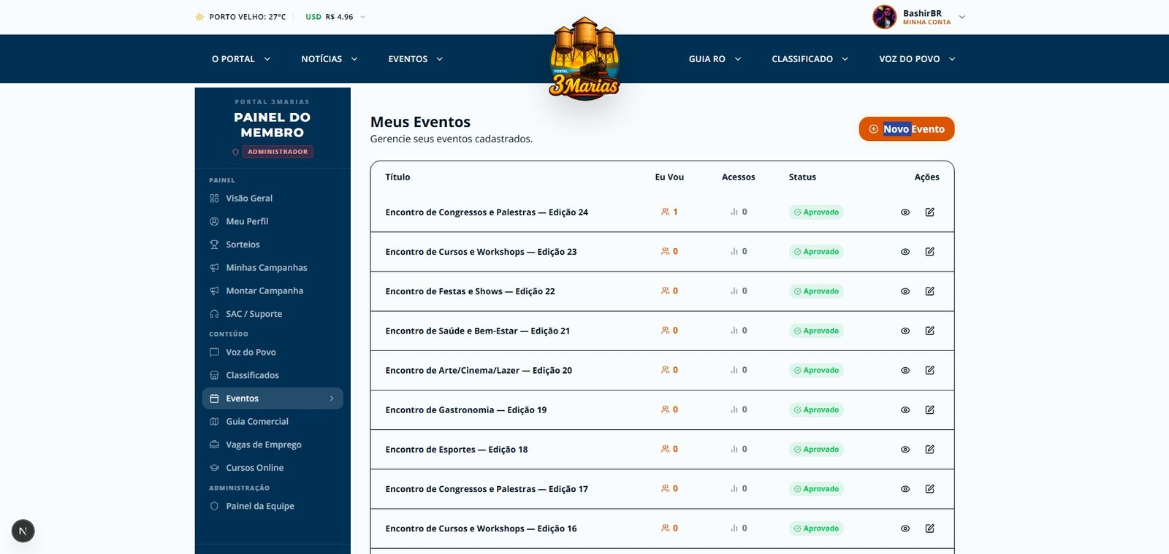The height and width of the screenshot is (554, 1169).
Task: Edit Cursos e Workshops — Edição 16 event
Action: click(x=930, y=528)
